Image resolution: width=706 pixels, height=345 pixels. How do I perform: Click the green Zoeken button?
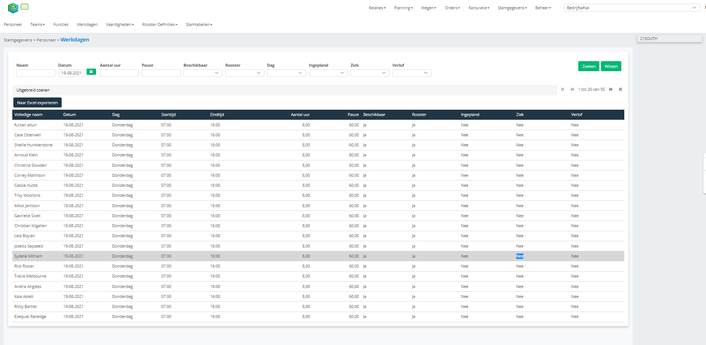[x=589, y=66]
